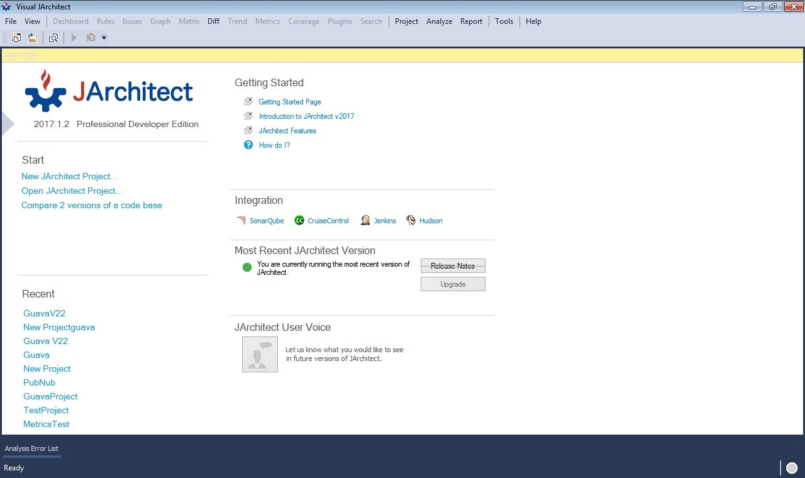The image size is (805, 478).
Task: Click the Hudson mascot icon
Action: click(x=411, y=220)
